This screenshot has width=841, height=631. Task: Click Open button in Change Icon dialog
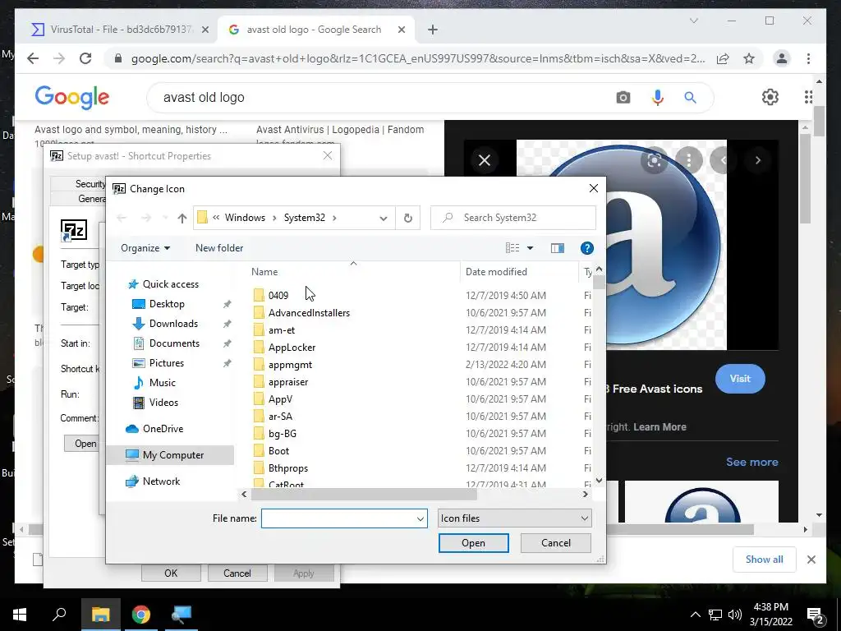pyautogui.click(x=474, y=543)
